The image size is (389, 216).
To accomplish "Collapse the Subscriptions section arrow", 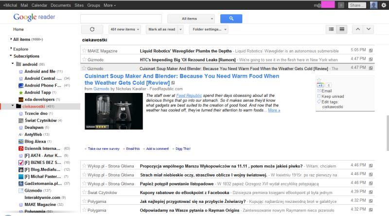I will click(x=11, y=55).
